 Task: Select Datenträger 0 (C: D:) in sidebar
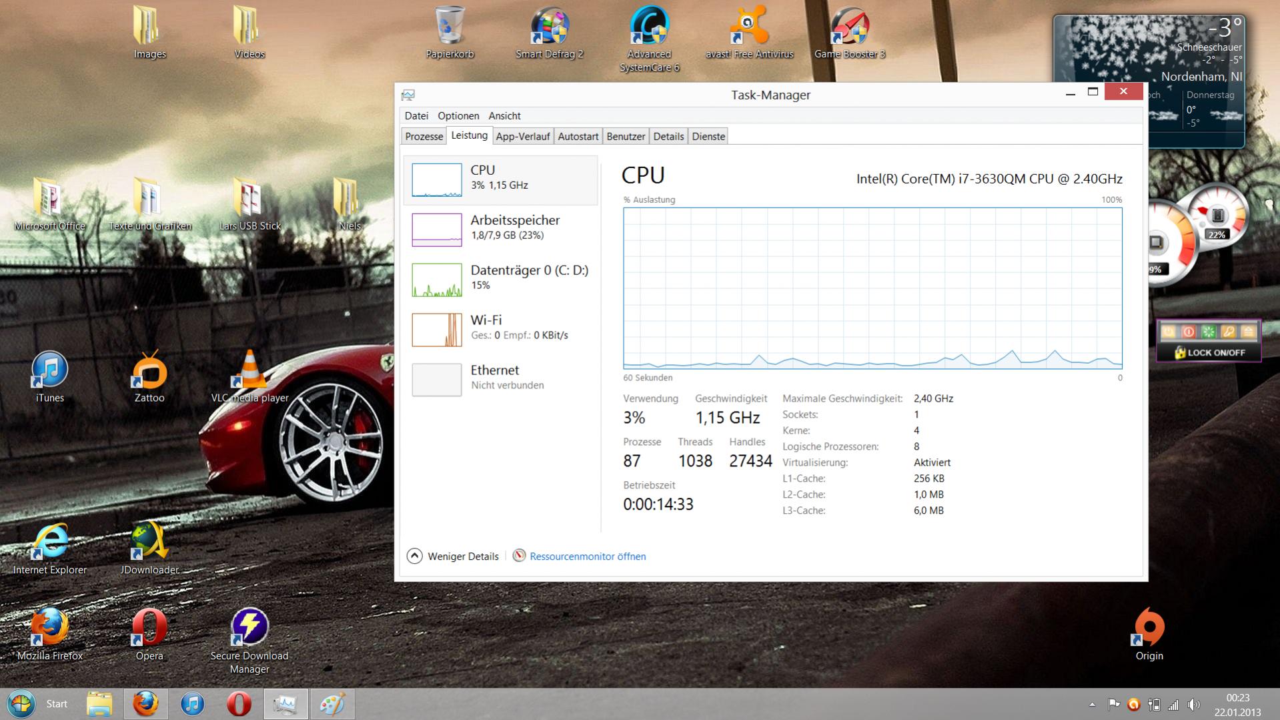501,280
